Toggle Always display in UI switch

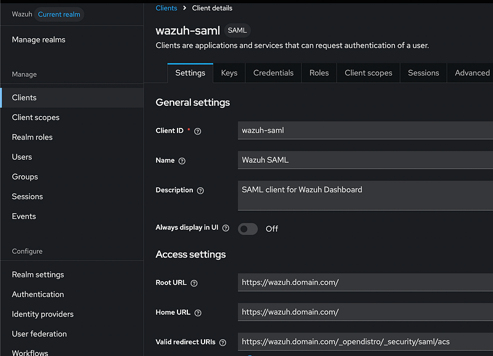click(x=248, y=229)
